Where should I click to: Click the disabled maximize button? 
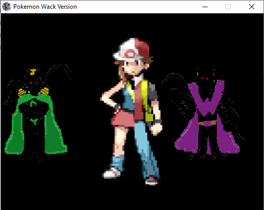tap(228, 7)
